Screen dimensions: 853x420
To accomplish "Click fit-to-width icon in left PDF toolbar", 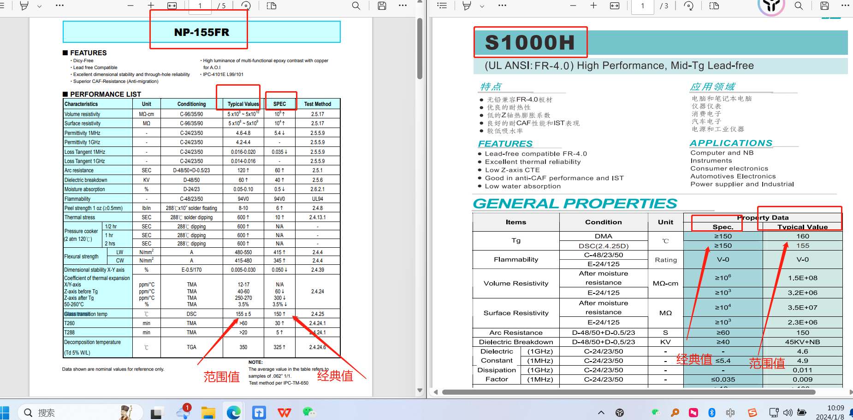I will 172,6.
